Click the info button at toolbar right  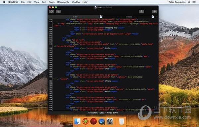(x=155, y=12)
